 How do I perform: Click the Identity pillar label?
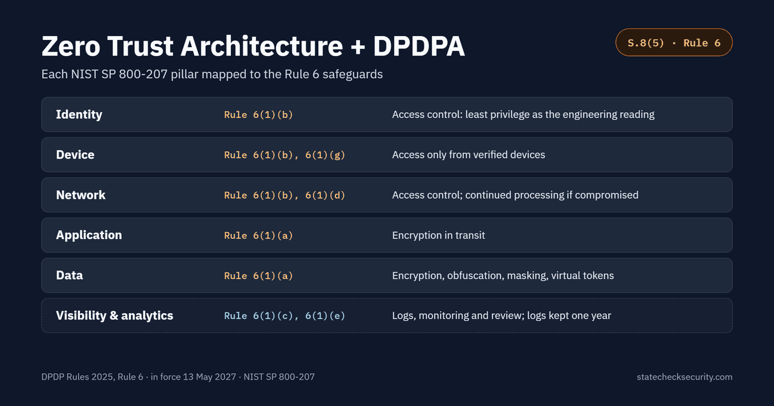[x=79, y=115]
